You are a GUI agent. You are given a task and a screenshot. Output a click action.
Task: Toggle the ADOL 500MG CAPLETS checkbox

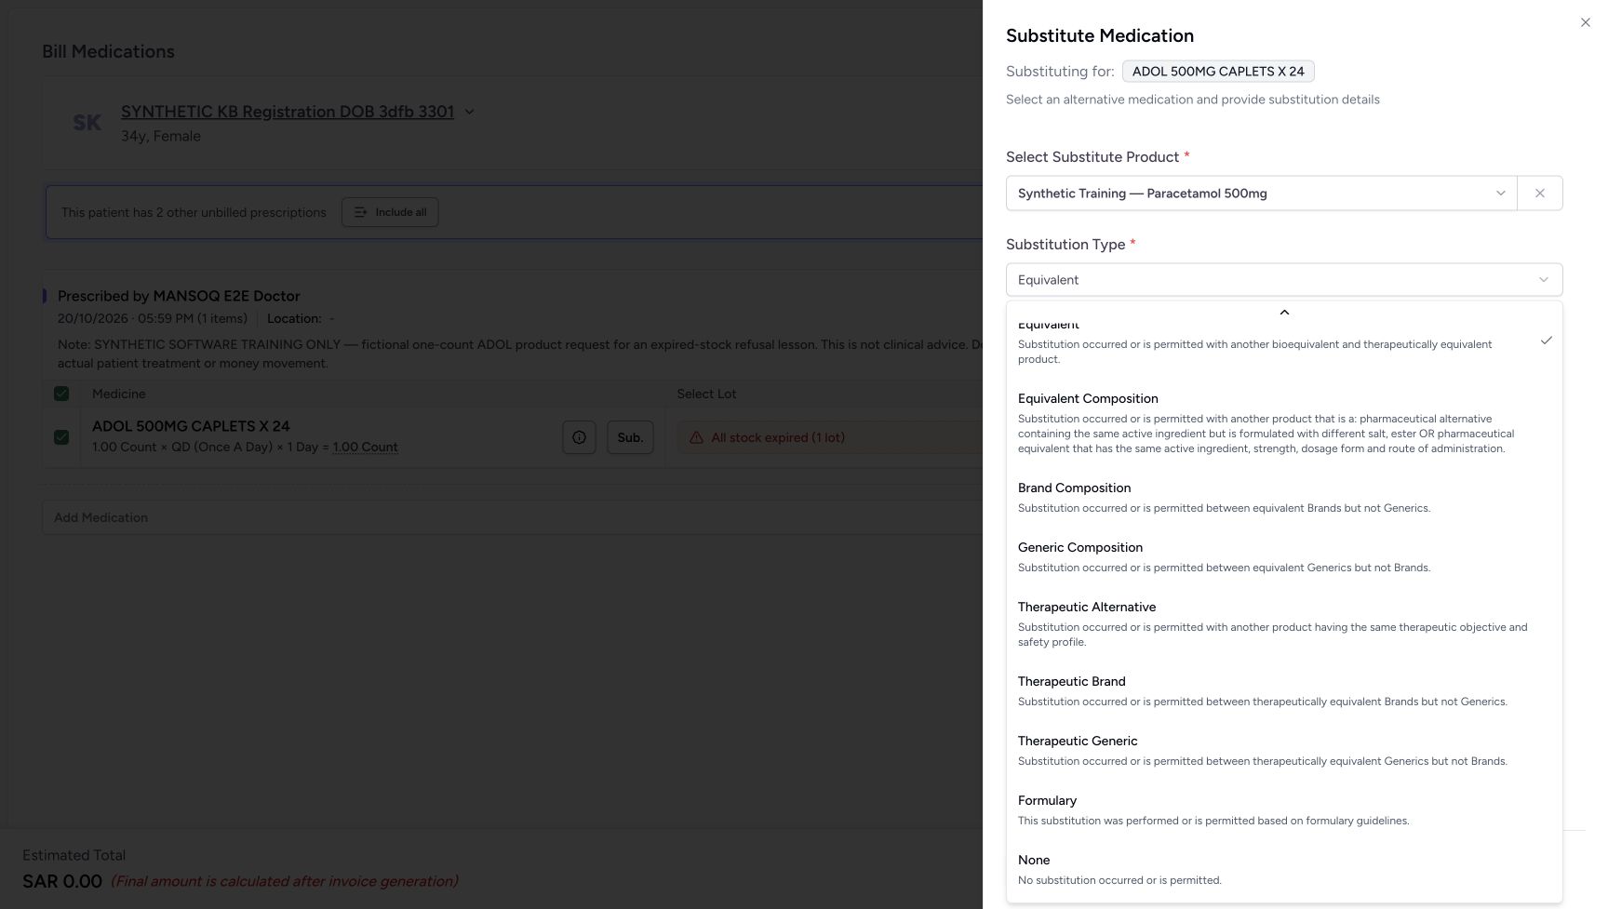point(61,436)
